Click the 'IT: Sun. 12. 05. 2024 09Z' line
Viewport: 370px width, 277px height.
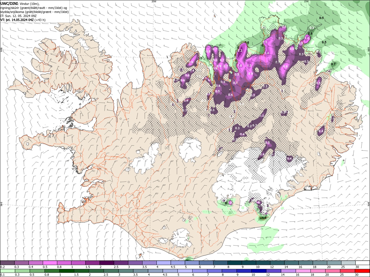click(x=18, y=16)
